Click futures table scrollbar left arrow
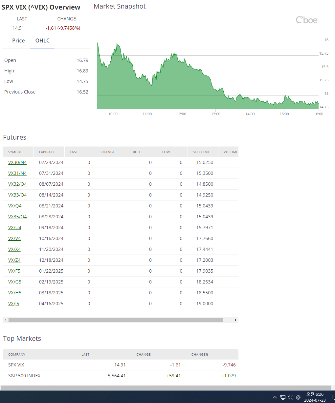The height and width of the screenshot is (403, 335). coord(5,320)
